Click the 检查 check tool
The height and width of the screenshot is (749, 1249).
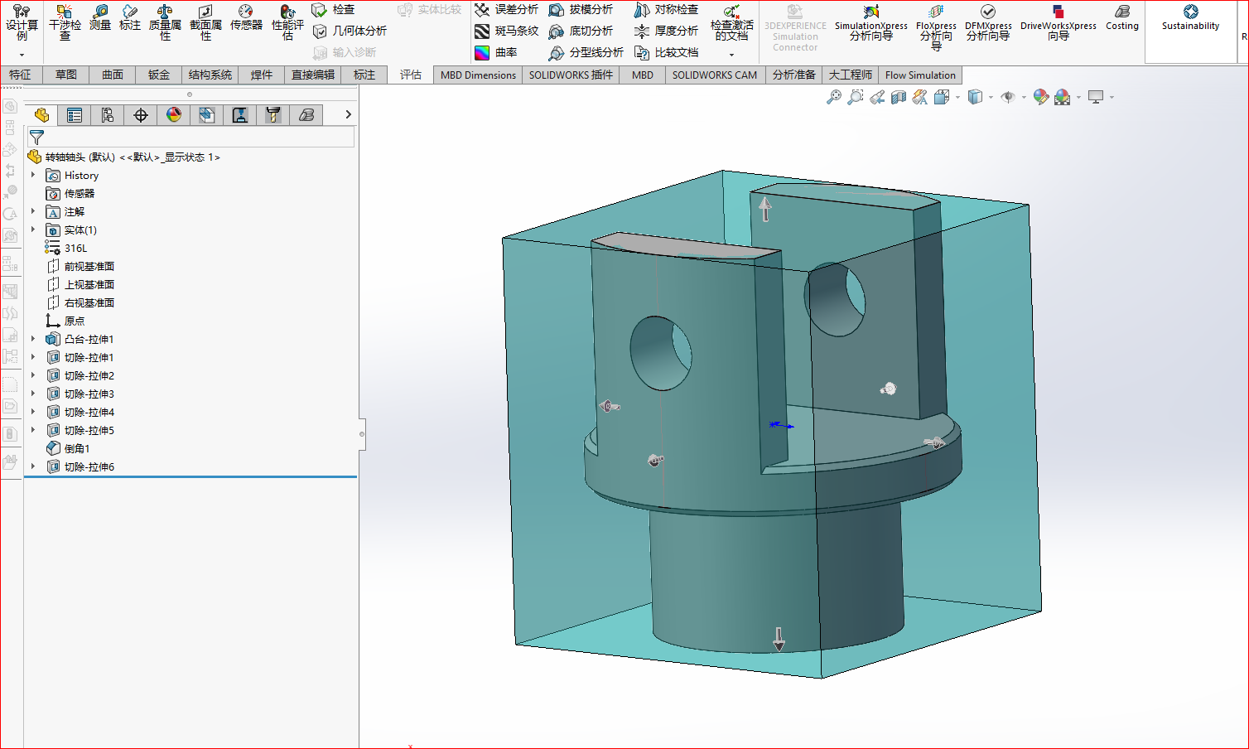pos(334,10)
